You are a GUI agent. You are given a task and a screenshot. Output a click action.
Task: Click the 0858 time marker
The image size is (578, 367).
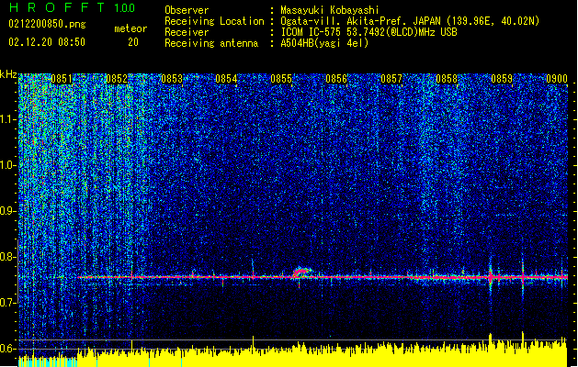click(447, 79)
